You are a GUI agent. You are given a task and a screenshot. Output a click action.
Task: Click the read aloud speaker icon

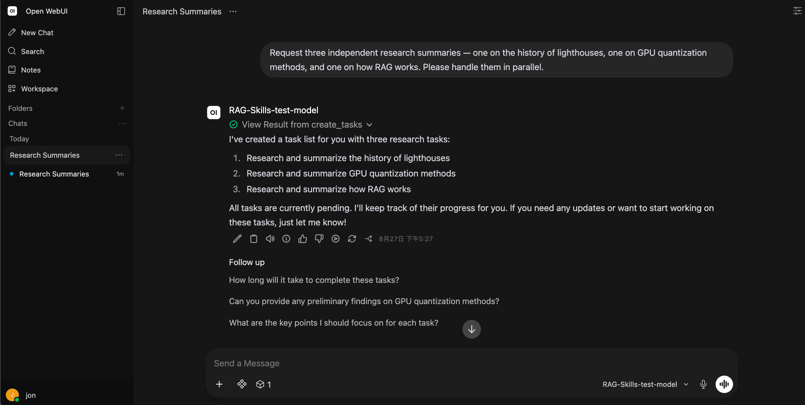pos(270,239)
